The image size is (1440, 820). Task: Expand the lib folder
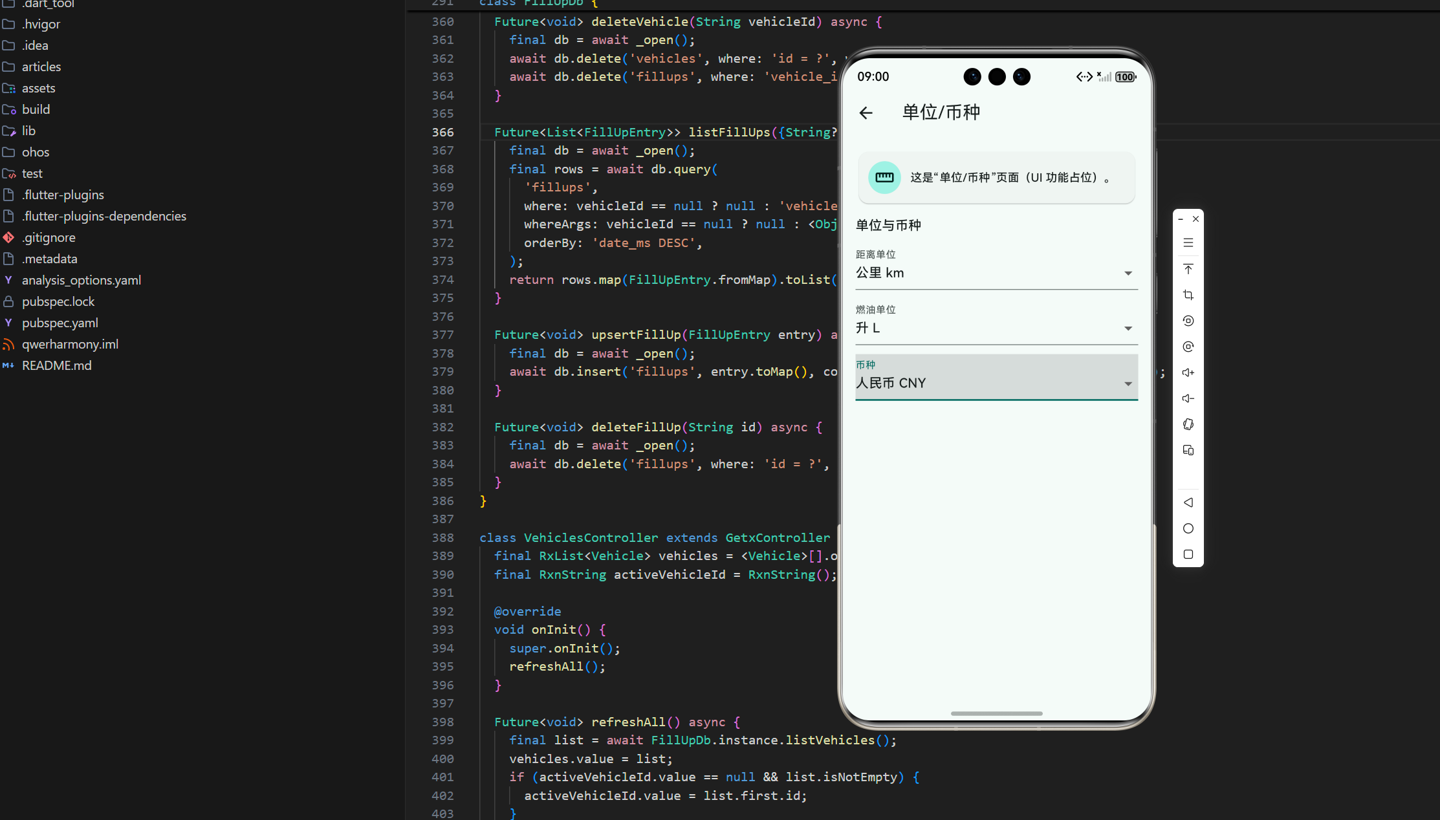tap(28, 131)
